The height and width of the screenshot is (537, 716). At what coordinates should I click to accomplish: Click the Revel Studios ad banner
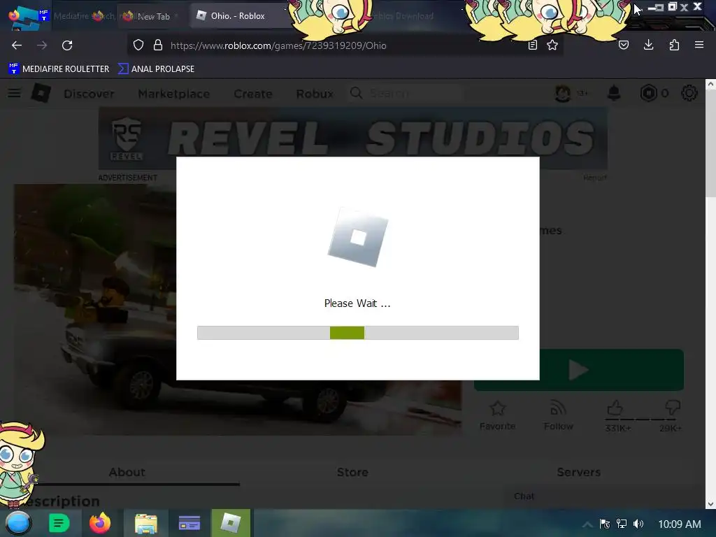point(352,138)
